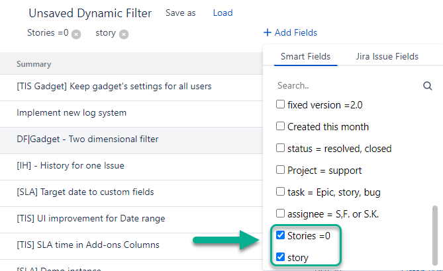Remove the 'Stories =0' filter chip
The width and height of the screenshot is (443, 271).
click(x=76, y=34)
